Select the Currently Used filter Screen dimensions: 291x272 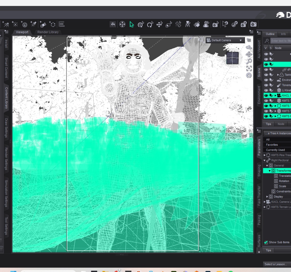pos(277,150)
